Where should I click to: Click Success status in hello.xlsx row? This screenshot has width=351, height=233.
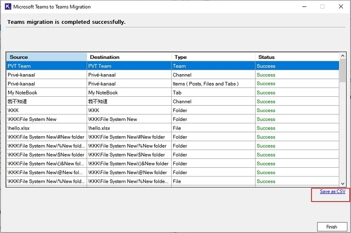click(x=297, y=128)
